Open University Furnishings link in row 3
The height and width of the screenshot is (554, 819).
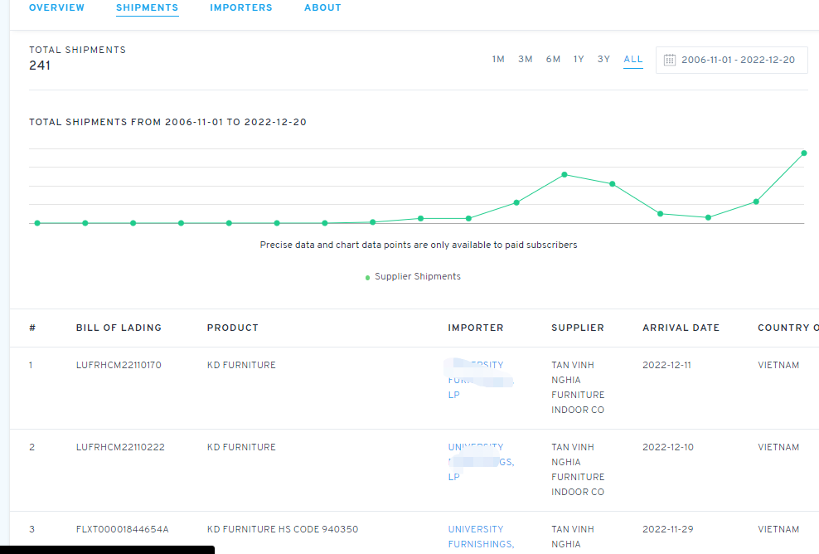(x=481, y=537)
